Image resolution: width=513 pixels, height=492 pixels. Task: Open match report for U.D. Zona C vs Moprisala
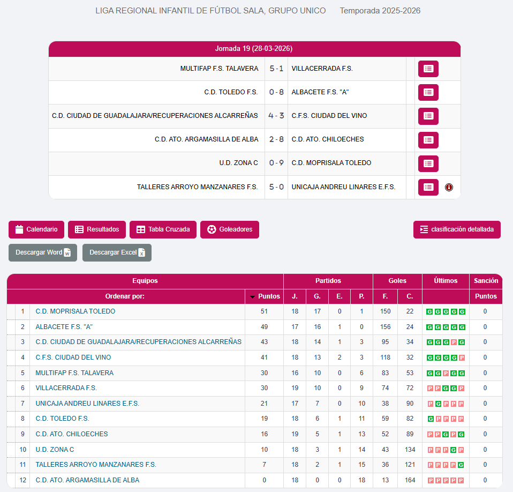(428, 163)
